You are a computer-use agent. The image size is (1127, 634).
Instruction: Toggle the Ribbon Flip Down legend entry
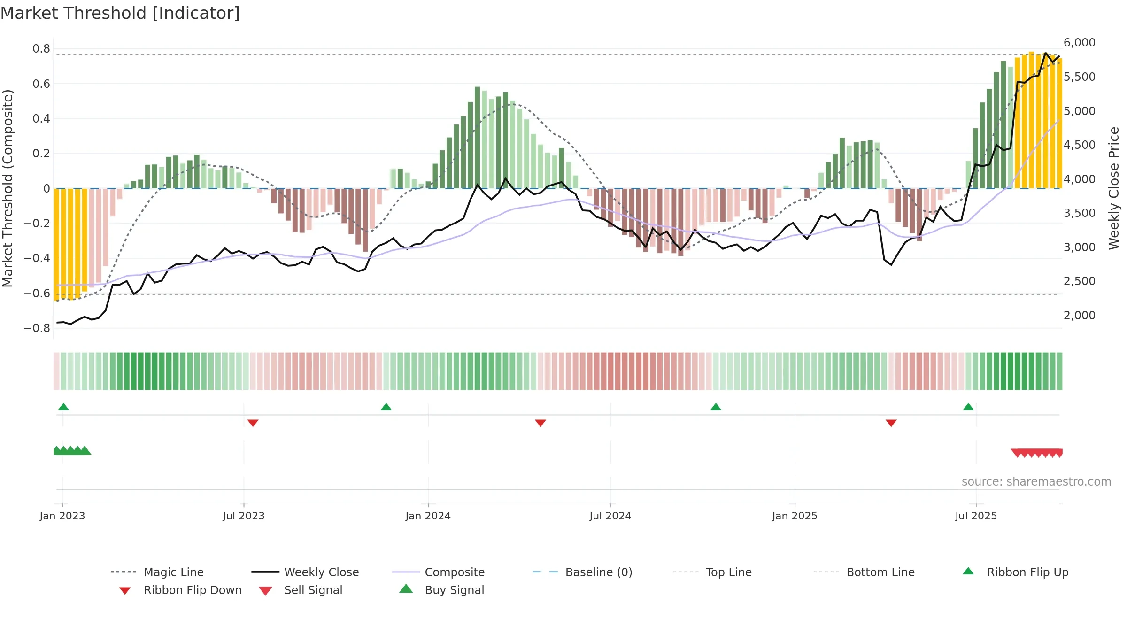pos(180,590)
